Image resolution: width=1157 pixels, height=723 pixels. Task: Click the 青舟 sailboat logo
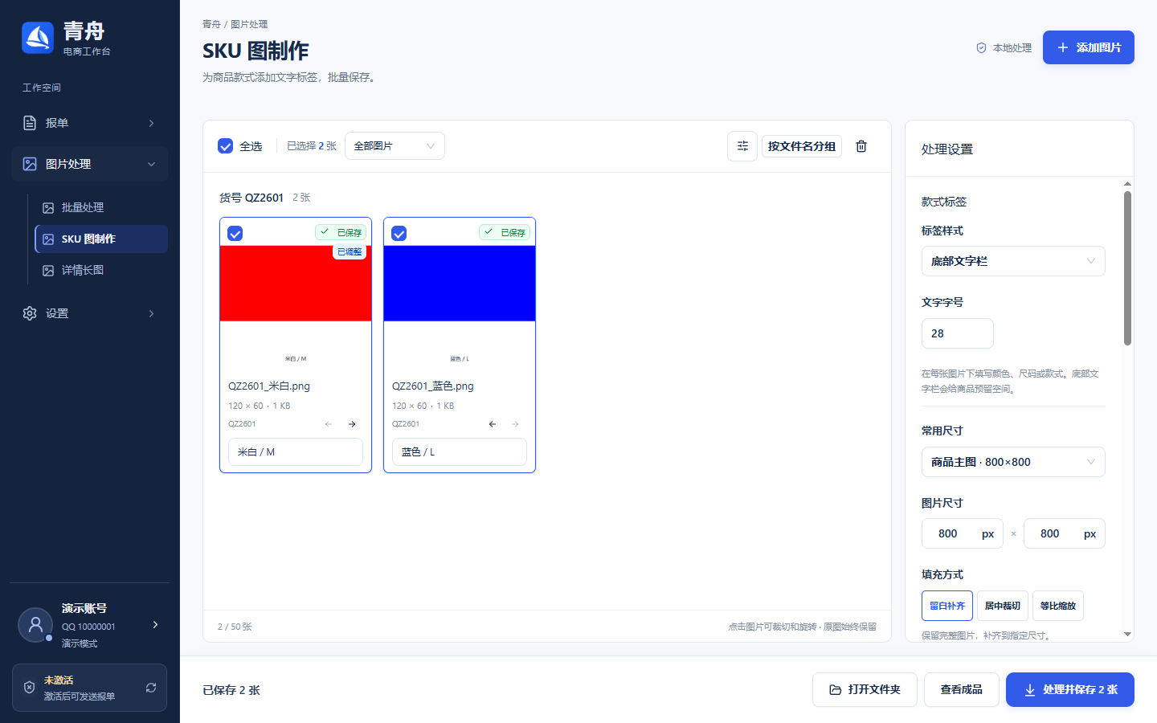click(37, 38)
